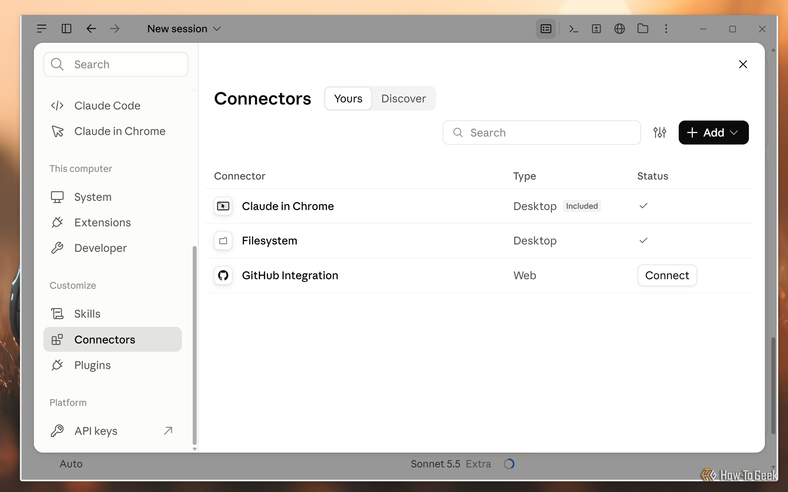Open the Sonnet 5.5 Extra model selector
Viewport: 788px width, 492px height.
451,464
